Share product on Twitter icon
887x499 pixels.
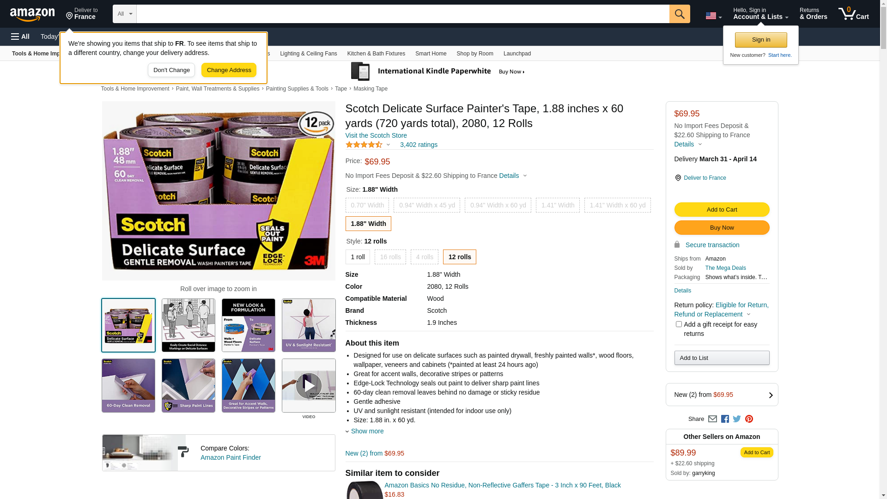(737, 419)
